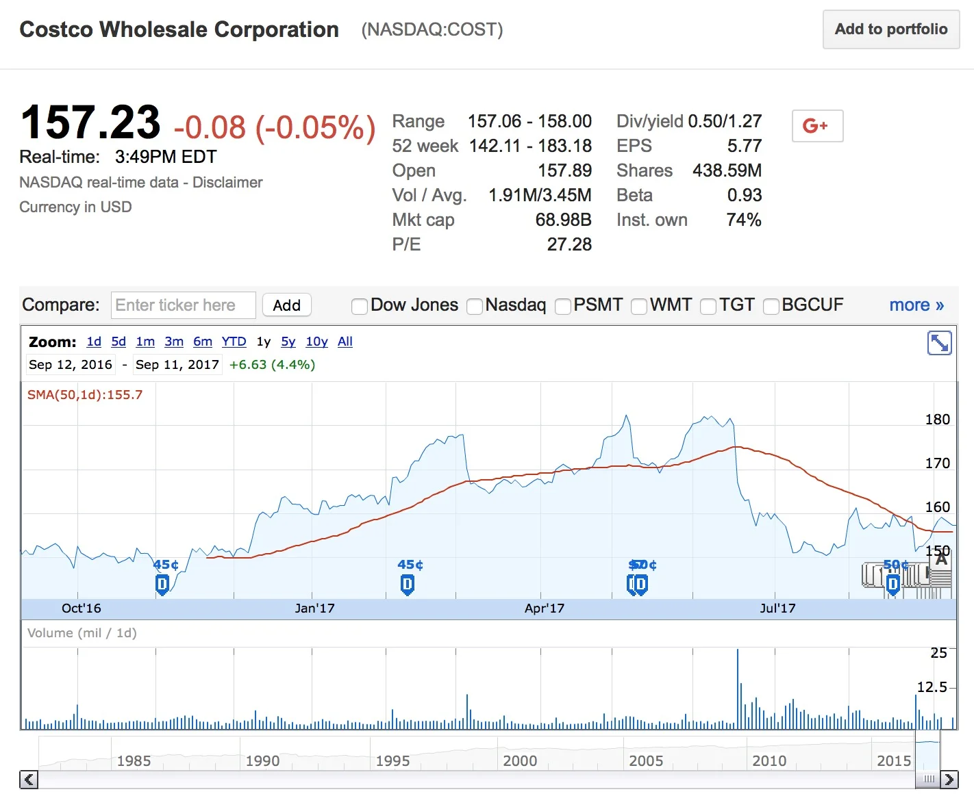Click 2005 in the historical overview strip
Screen dimensions: 974x794
pos(646,761)
